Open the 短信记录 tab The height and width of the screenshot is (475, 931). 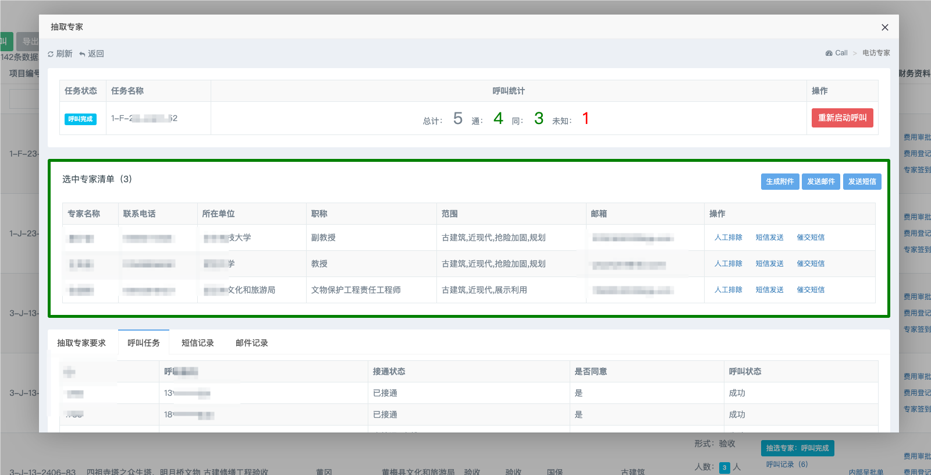(x=198, y=343)
